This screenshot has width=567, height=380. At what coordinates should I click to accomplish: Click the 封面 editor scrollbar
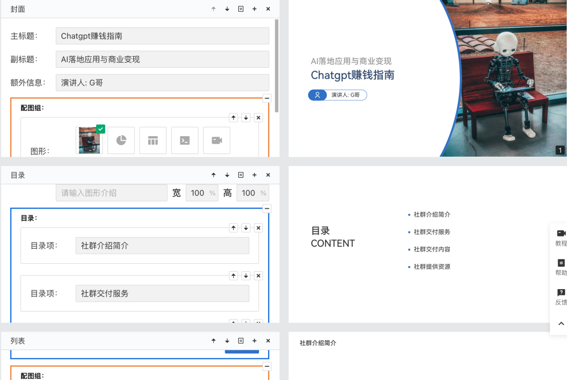click(277, 66)
